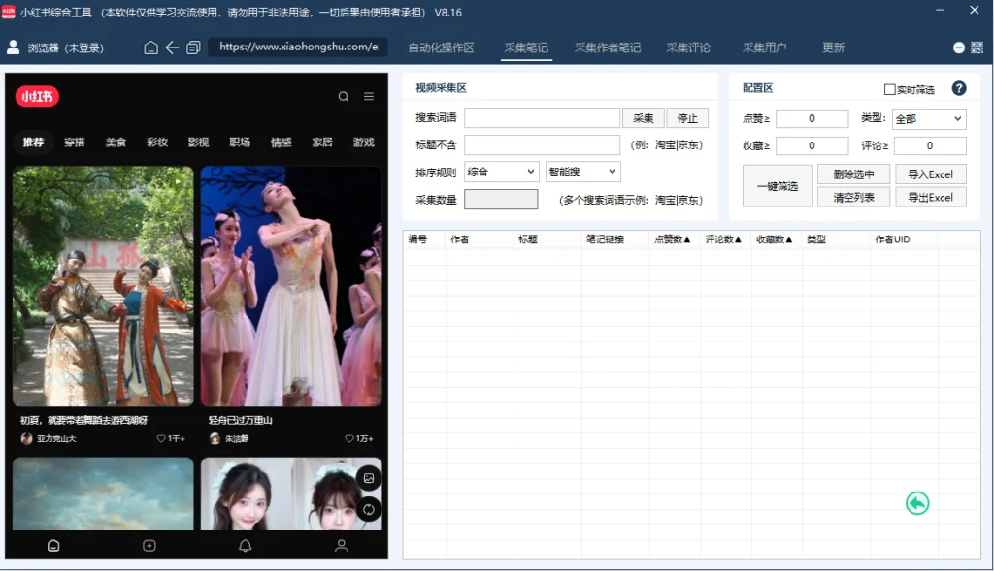The width and height of the screenshot is (994, 571).
Task: Open the blue question mark help icon
Action: point(959,88)
